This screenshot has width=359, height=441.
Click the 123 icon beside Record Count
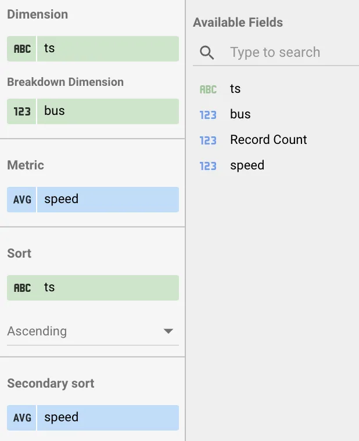coord(208,140)
